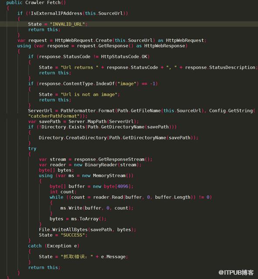This screenshot has height=279, width=258.
Task: Click the "catcherPathFormat" string
Action: tap(54, 116)
